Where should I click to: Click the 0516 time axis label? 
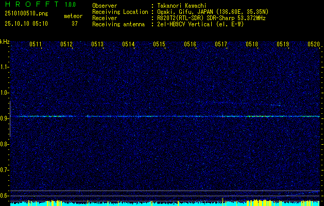[x=190, y=44]
